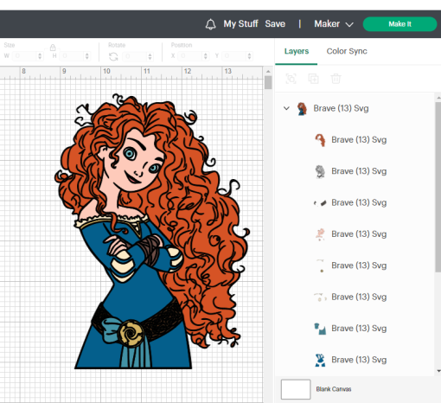Click the Blank Canvas color swatch
Screen dimensions: 441x403
(x=296, y=389)
